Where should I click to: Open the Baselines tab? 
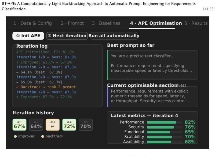(x=106, y=23)
